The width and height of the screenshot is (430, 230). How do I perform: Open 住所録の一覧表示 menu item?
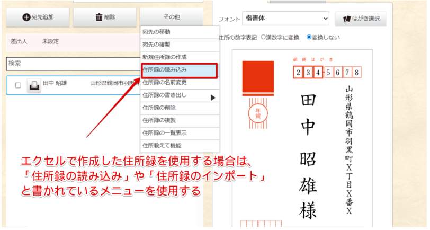(180, 133)
